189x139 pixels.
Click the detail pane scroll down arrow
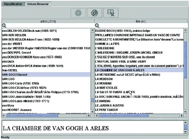pos(186,132)
